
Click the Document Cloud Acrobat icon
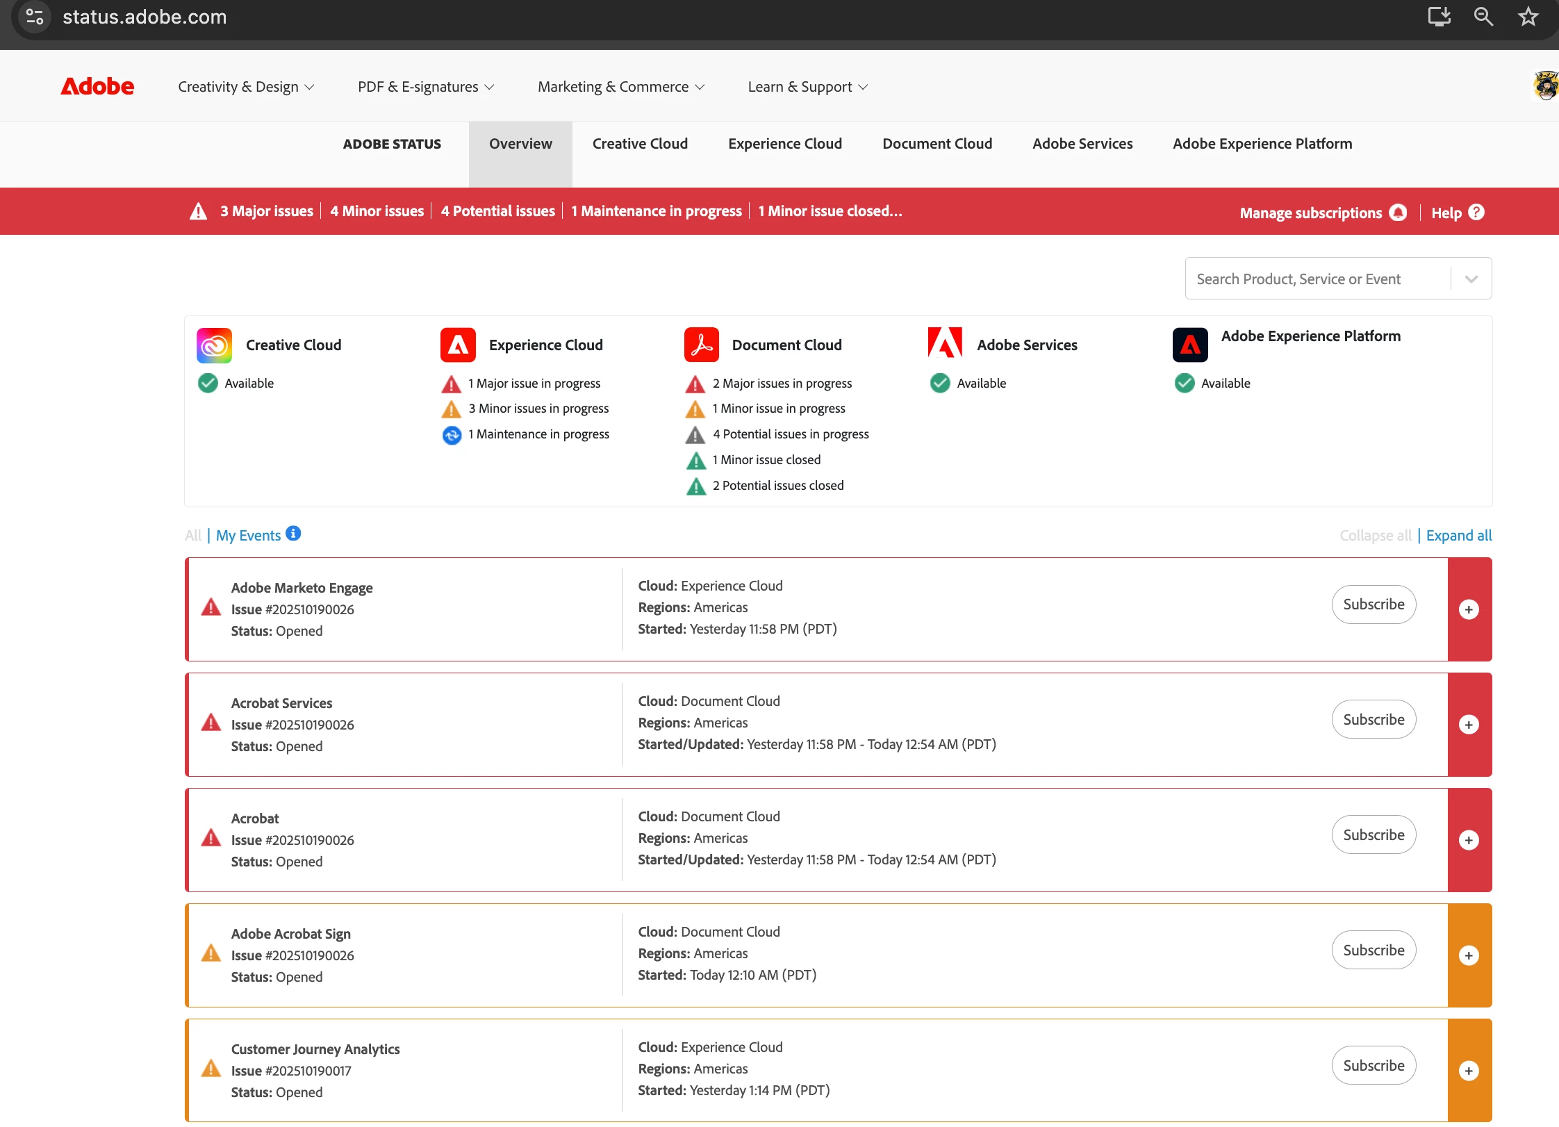[701, 345]
